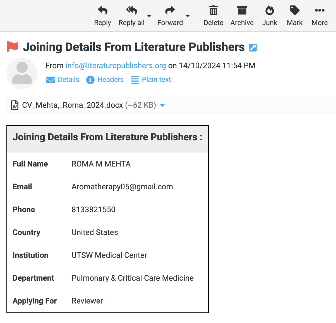Click the Word document file icon
The image size is (336, 323).
pyautogui.click(x=15, y=105)
